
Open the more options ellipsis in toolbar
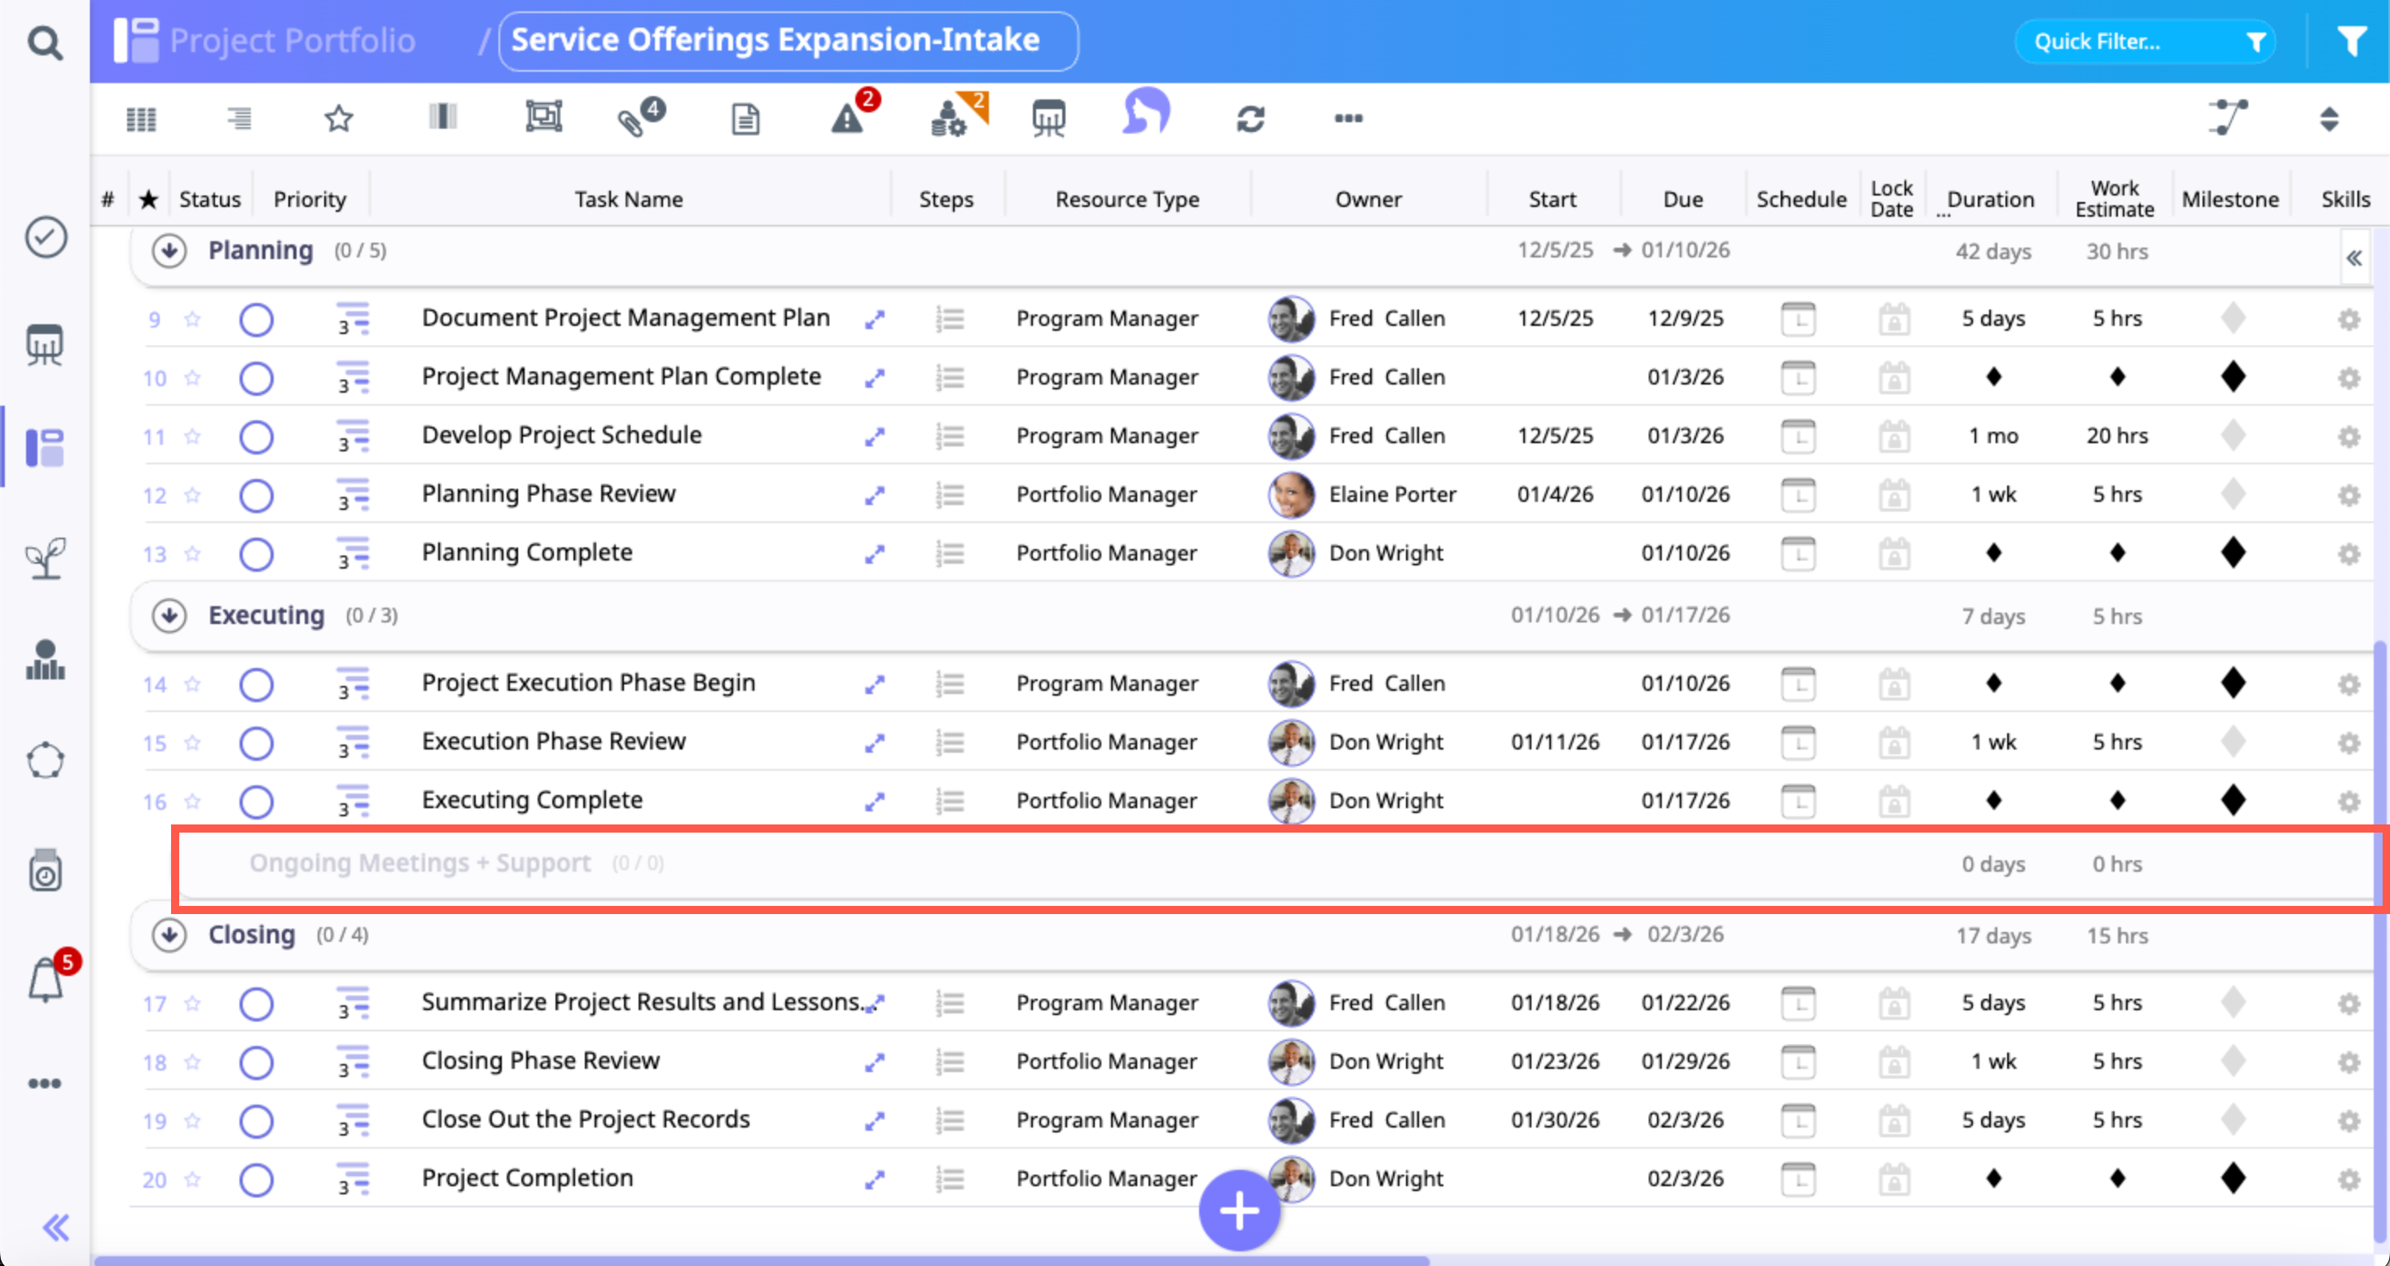(1348, 119)
